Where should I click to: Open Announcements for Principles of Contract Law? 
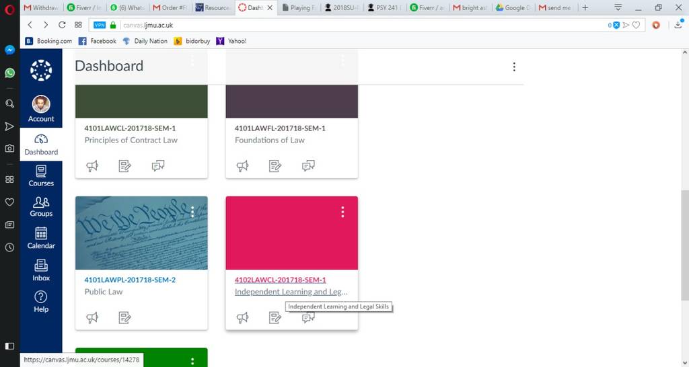click(92, 166)
